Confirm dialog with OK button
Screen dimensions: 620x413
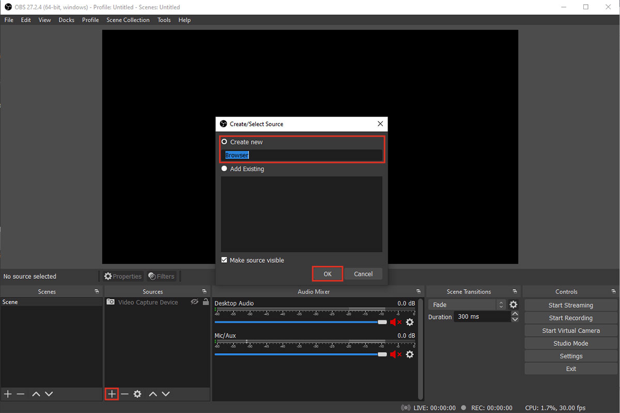click(x=328, y=274)
